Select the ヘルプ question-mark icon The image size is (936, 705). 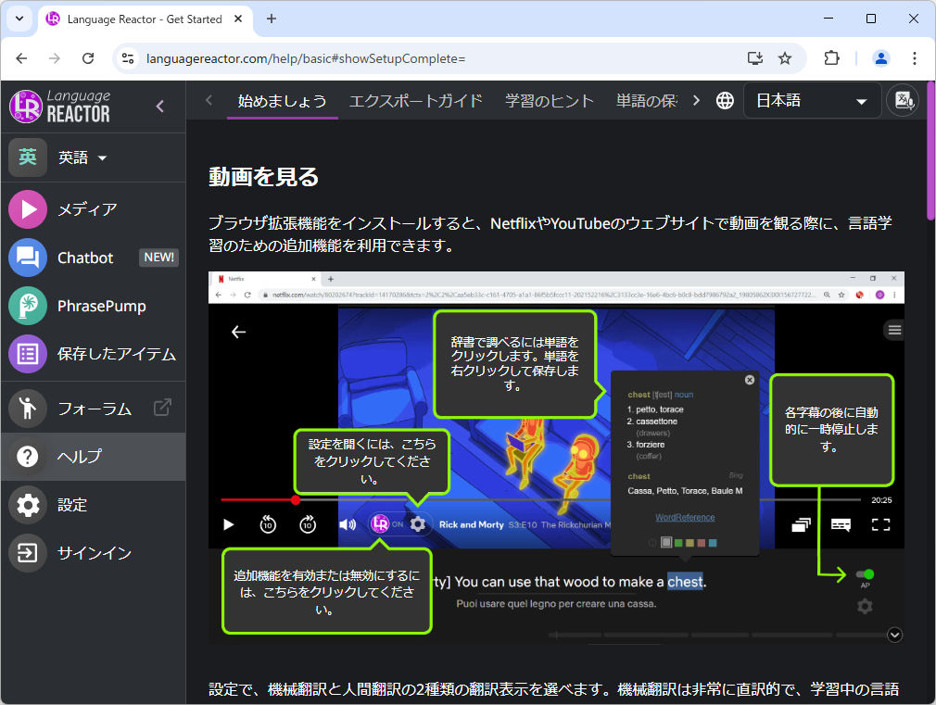[x=27, y=457]
